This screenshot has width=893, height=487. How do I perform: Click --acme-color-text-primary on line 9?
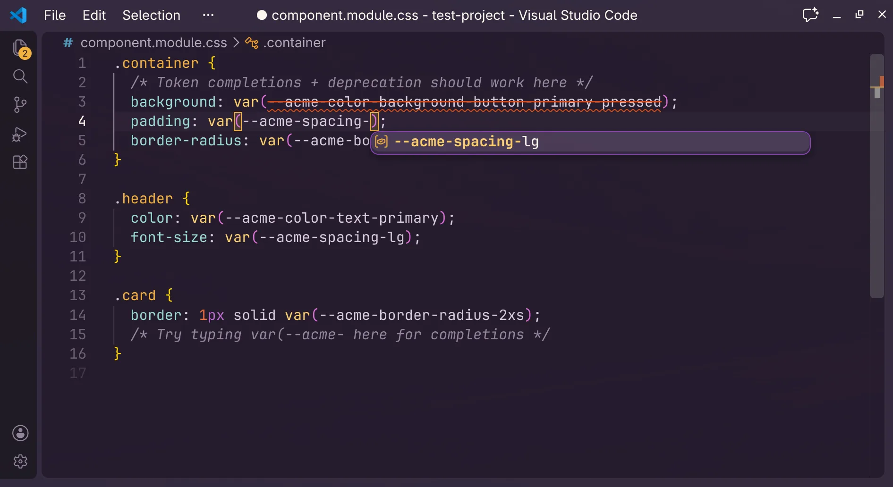(332, 218)
